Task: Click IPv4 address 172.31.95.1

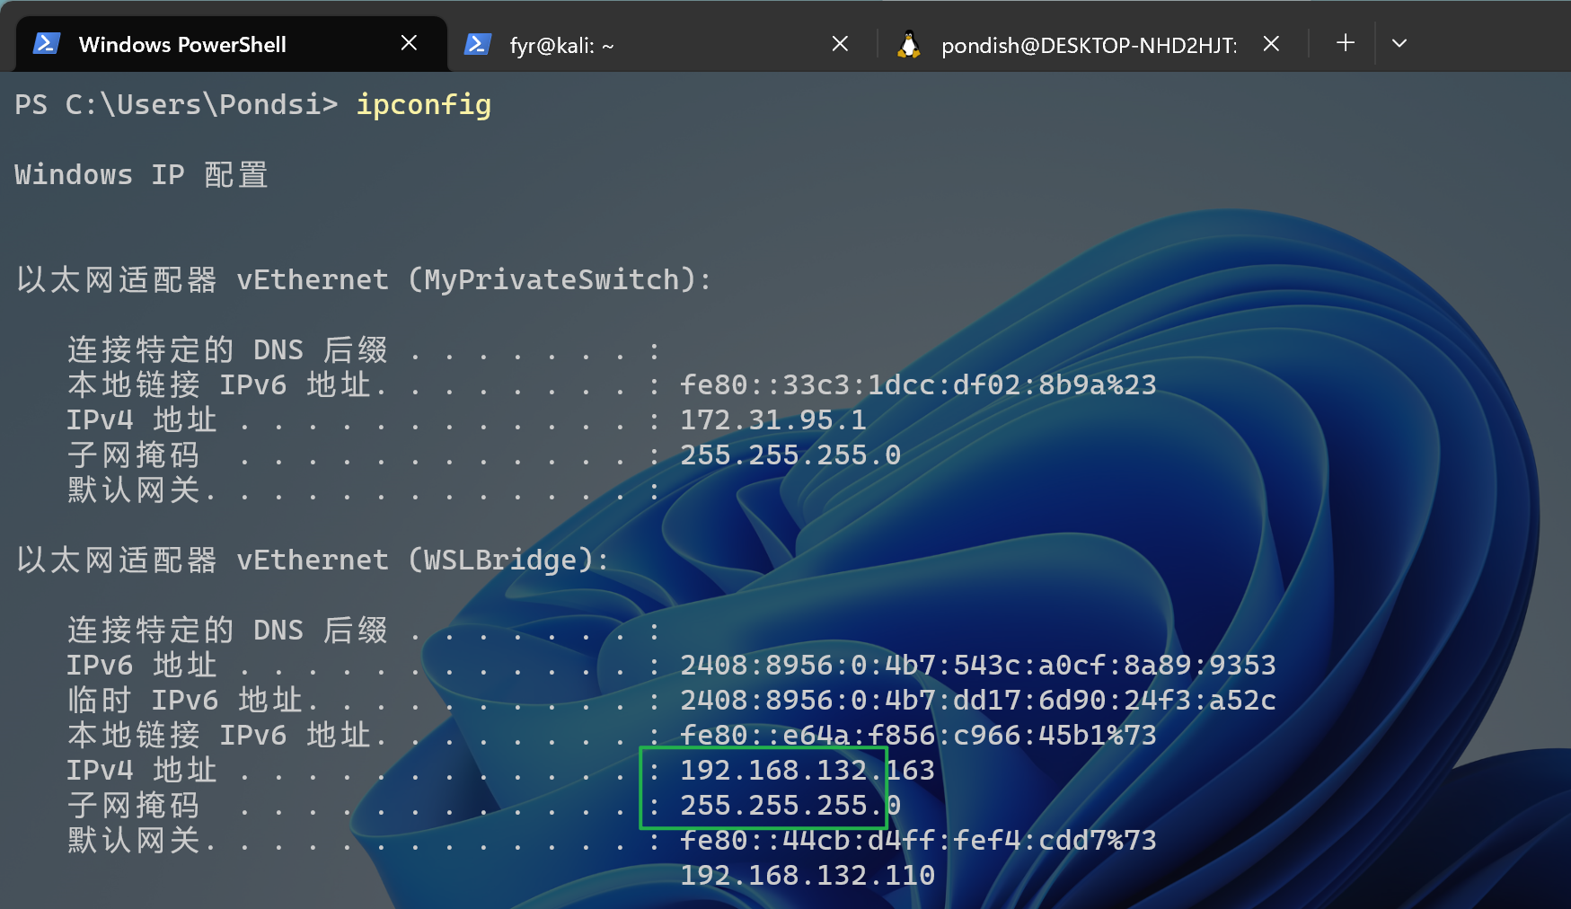Action: coord(772,420)
